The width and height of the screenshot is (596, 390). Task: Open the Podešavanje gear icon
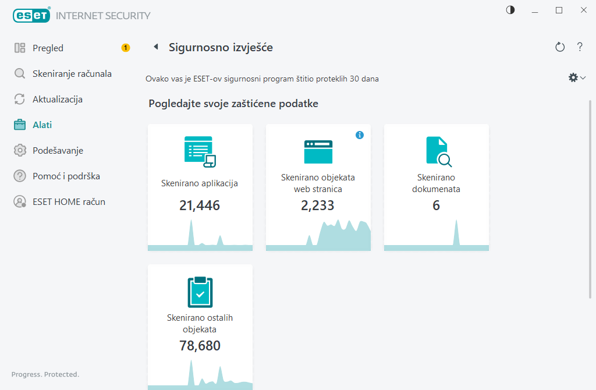point(20,151)
